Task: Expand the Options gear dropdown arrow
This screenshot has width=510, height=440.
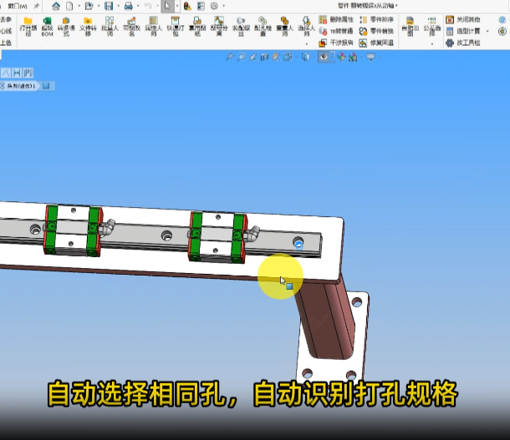Action: coord(223,6)
